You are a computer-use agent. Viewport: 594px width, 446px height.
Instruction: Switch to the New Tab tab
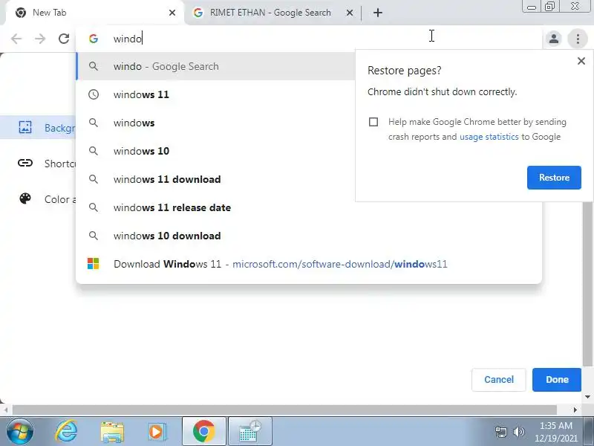pyautogui.click(x=95, y=13)
